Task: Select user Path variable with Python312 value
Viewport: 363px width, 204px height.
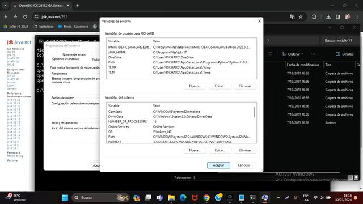Action: point(181,62)
